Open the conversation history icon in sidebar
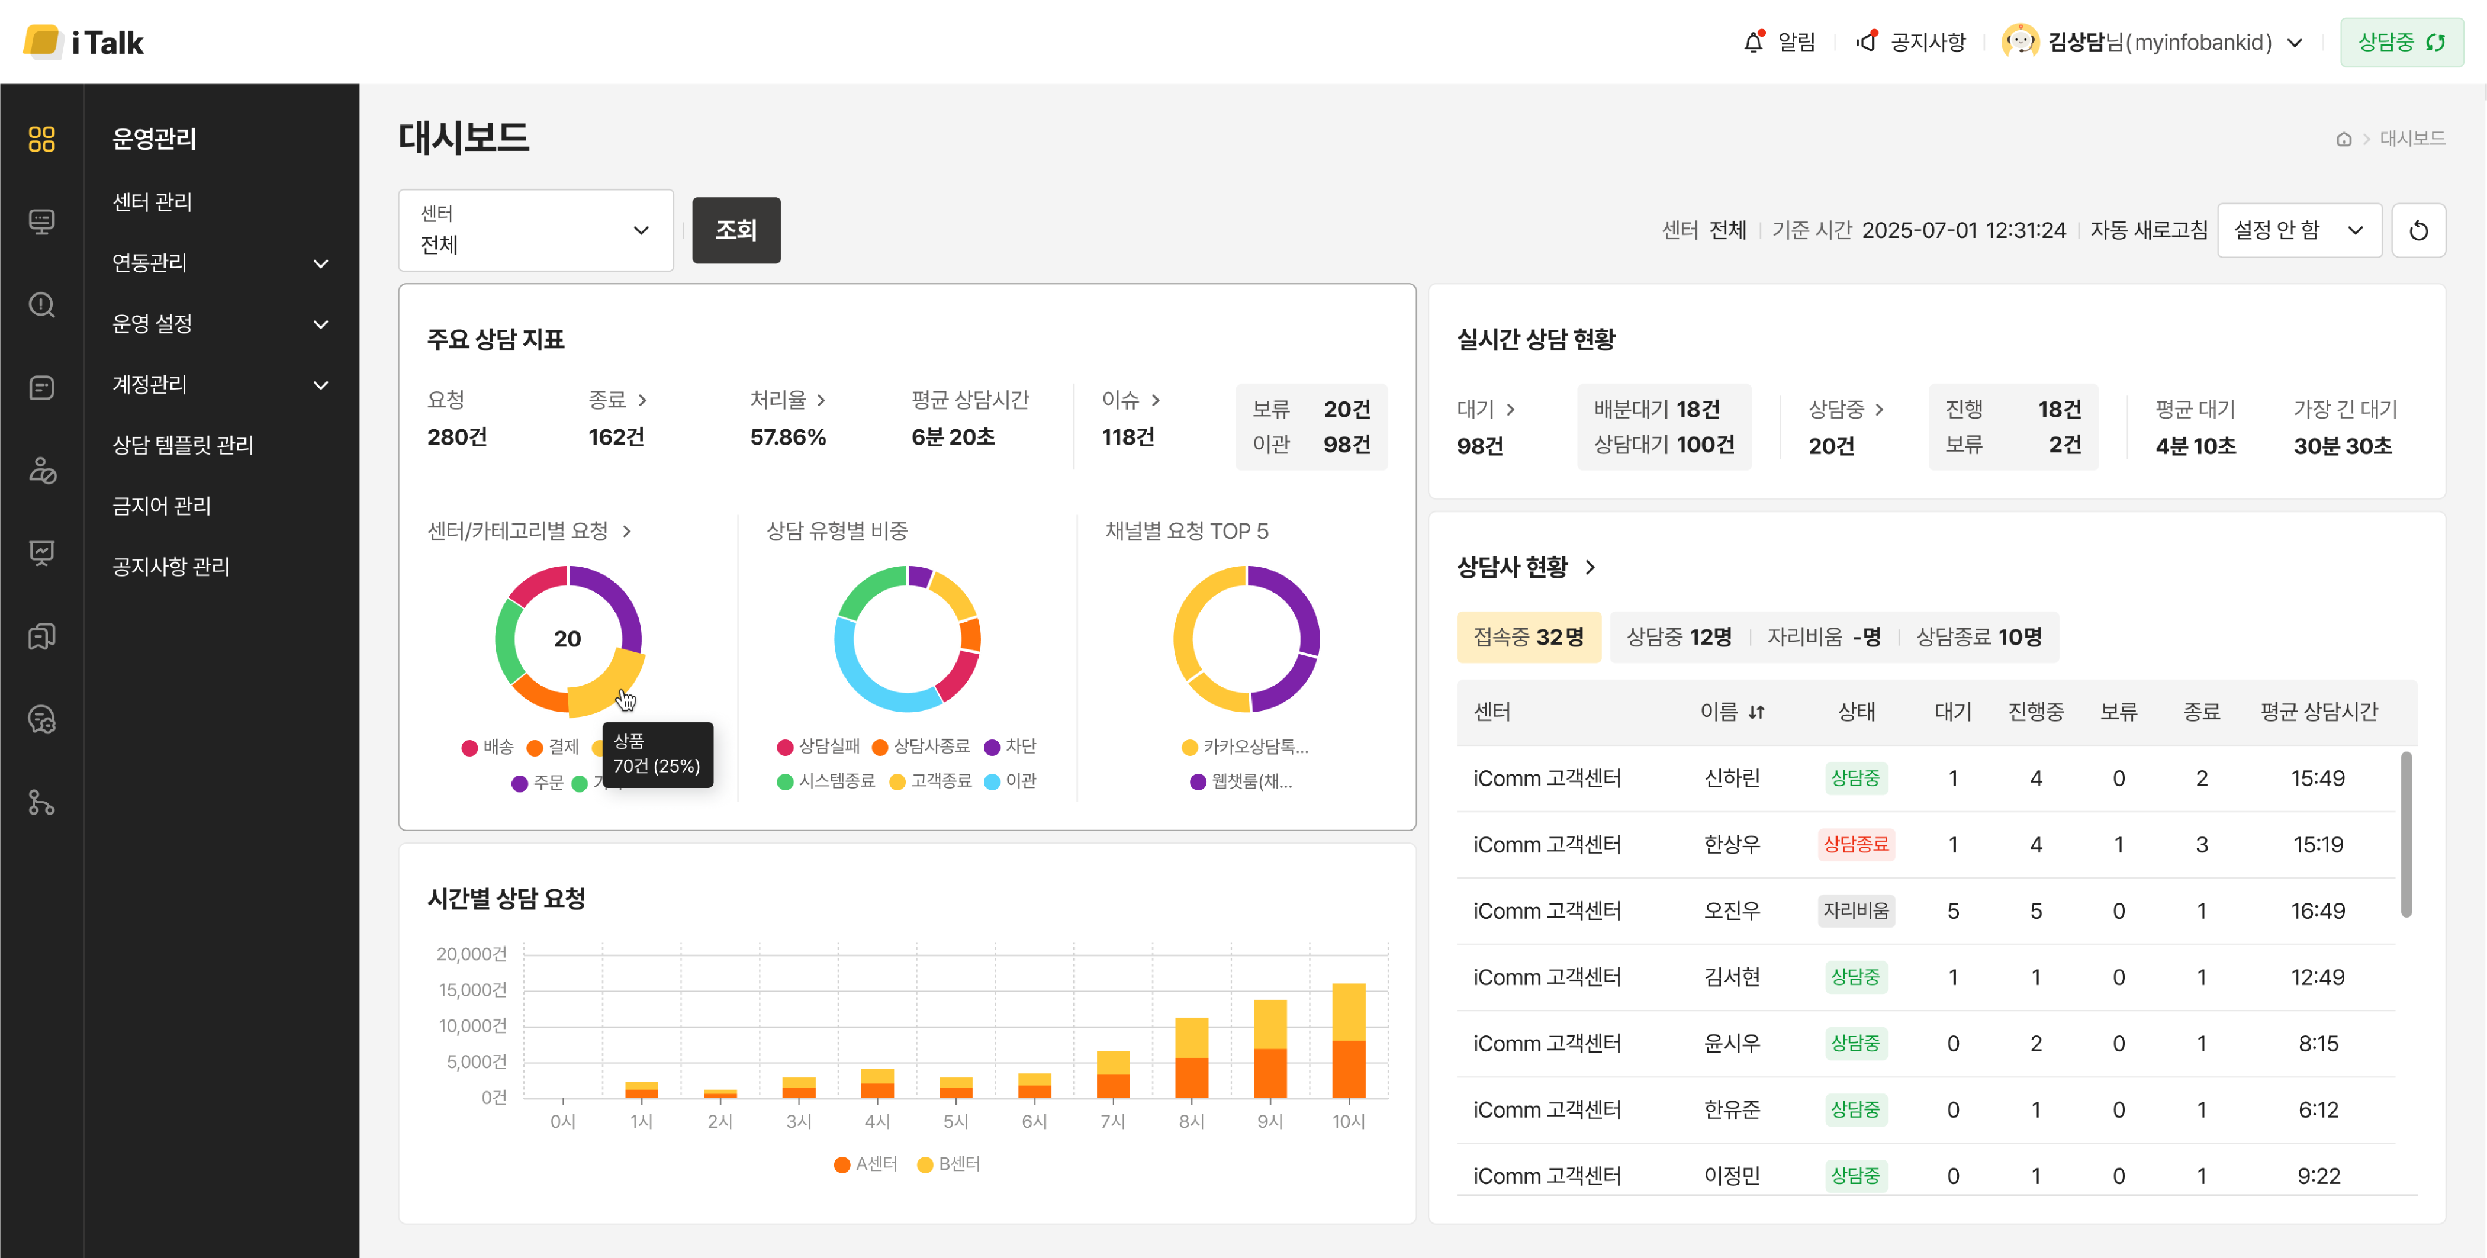The width and height of the screenshot is (2487, 1258). coord(41,636)
